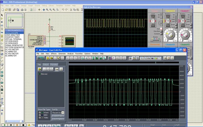This screenshot has height=127, width=203.
Task: Open Cool Edit Pro Favorites menu
Action: point(79,54)
